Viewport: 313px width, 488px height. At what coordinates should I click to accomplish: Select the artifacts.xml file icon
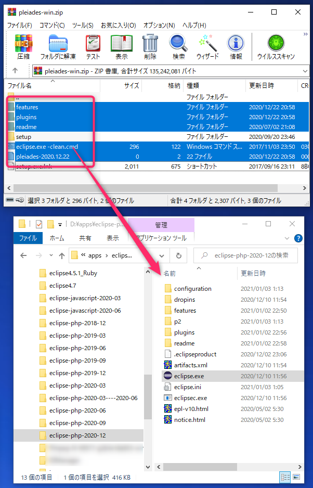coord(168,365)
